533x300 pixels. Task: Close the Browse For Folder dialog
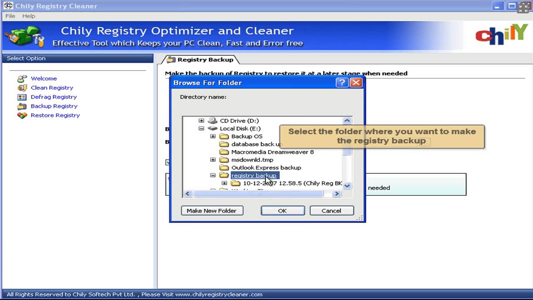pyautogui.click(x=356, y=82)
